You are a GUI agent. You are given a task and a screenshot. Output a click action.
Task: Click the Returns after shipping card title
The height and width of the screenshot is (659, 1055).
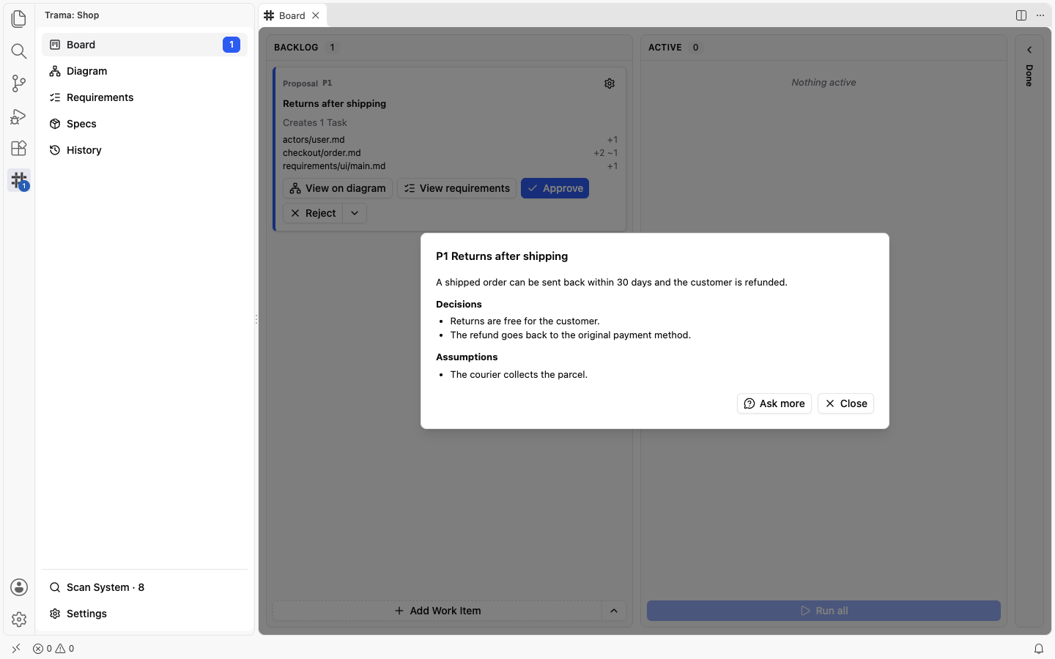(x=334, y=103)
